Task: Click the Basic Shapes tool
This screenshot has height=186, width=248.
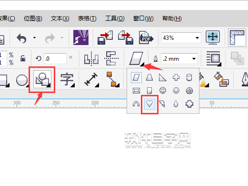Action: tap(42, 79)
